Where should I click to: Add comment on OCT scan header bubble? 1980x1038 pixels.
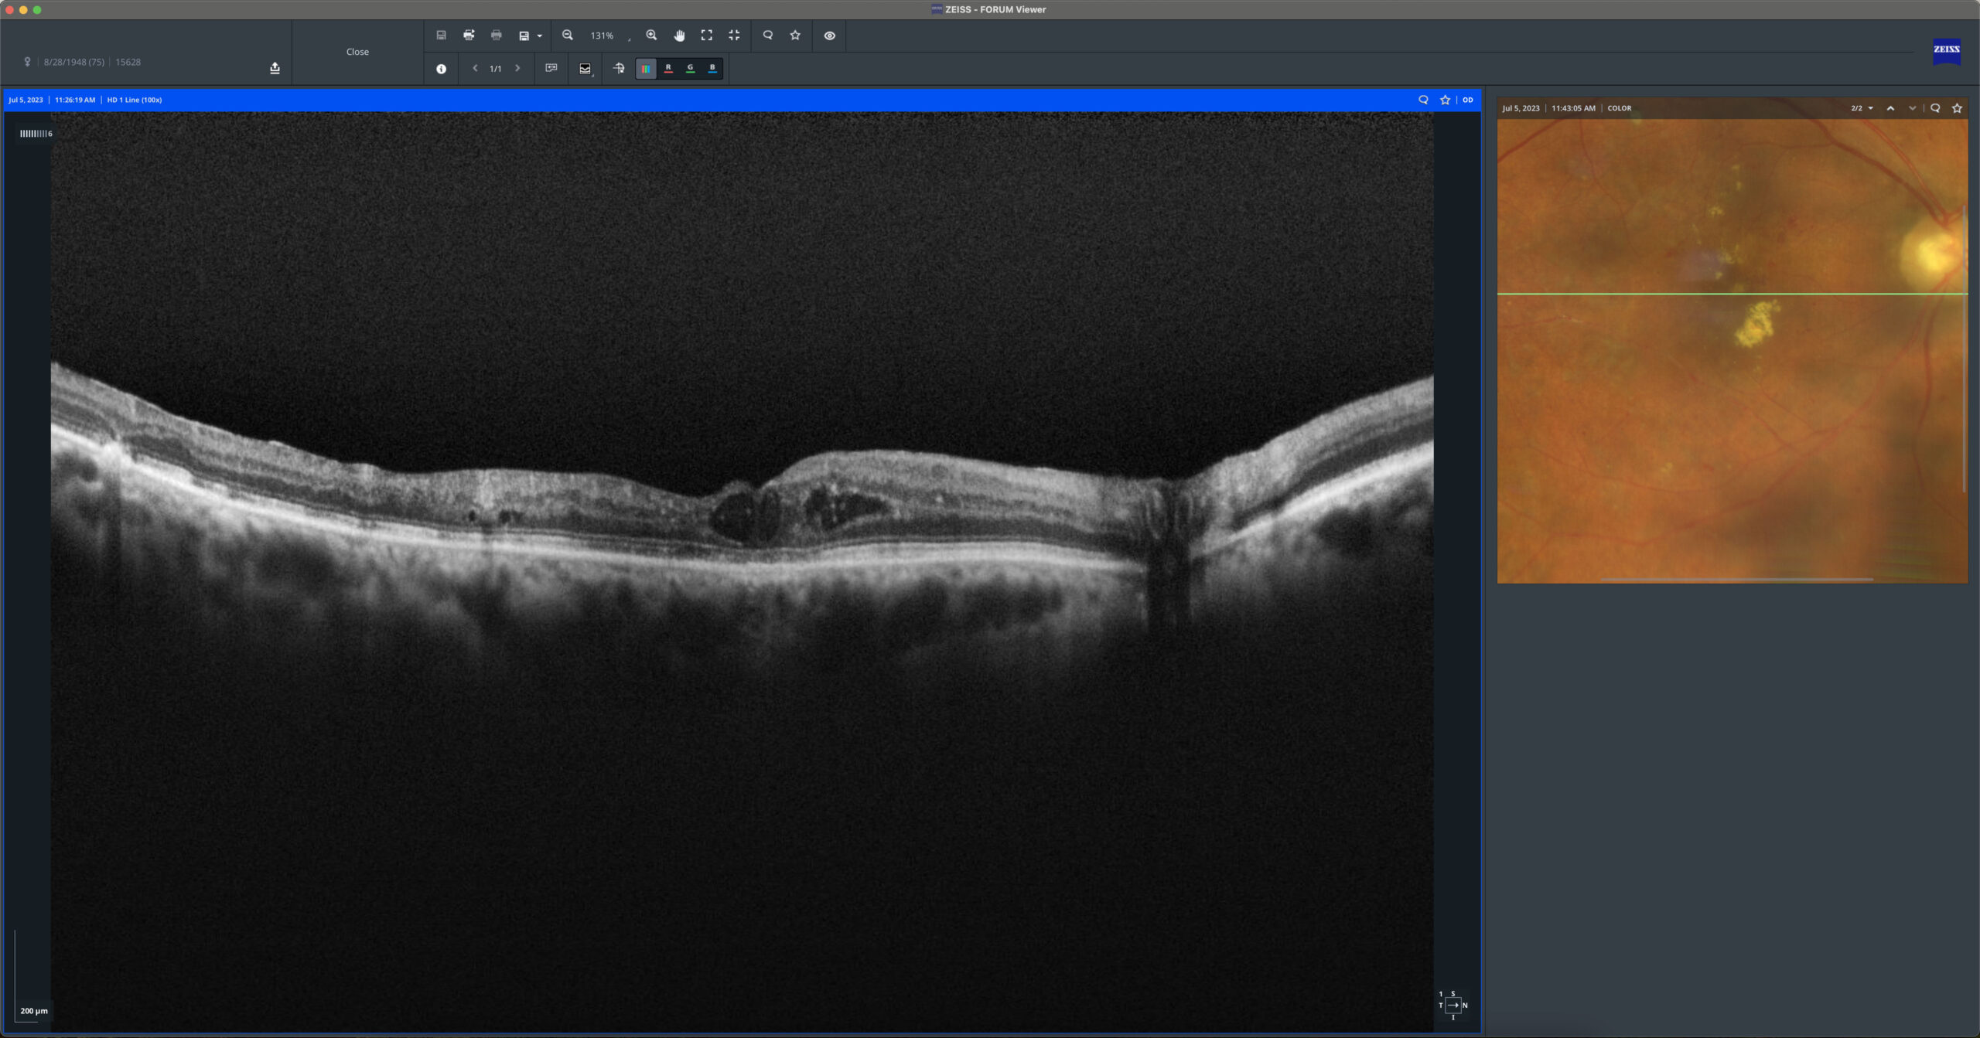point(1423,100)
